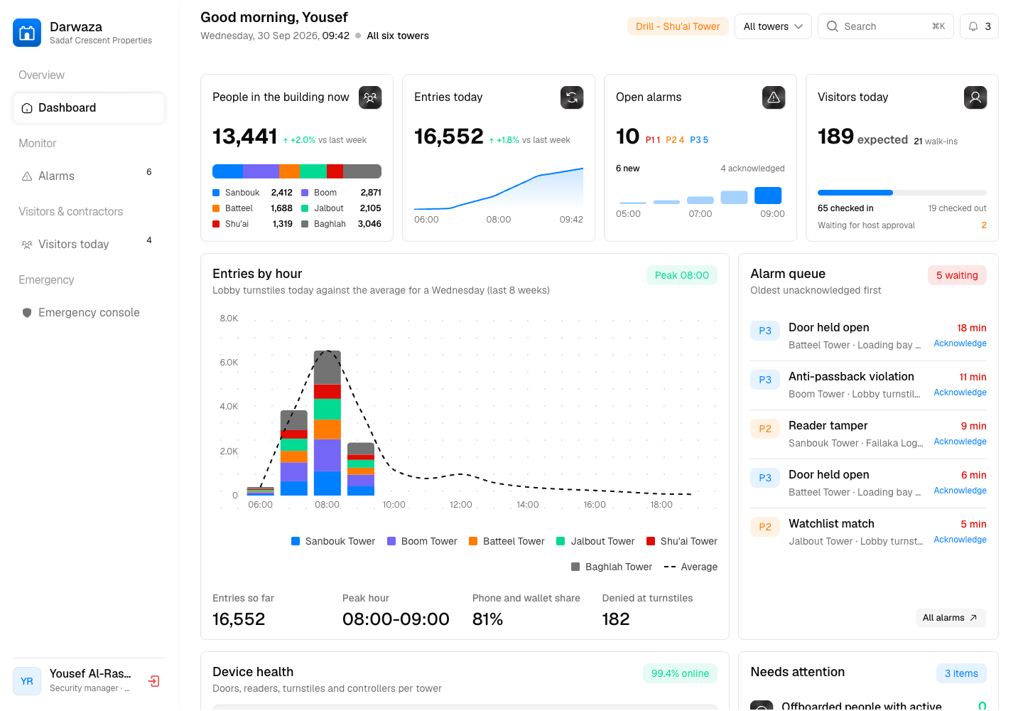Open the All alarms link

[951, 618]
